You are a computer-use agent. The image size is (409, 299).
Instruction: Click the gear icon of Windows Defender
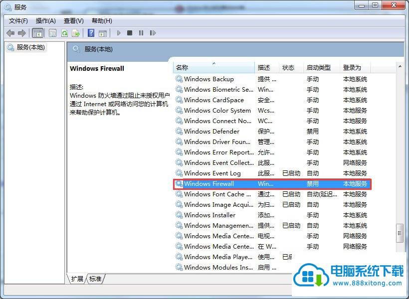179,131
